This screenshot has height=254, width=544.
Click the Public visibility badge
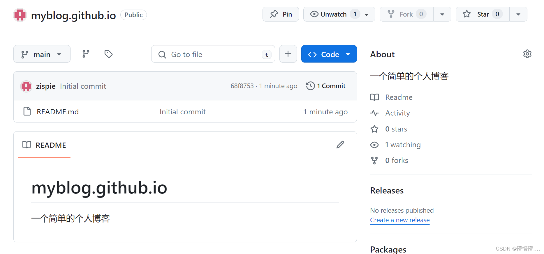pyautogui.click(x=133, y=15)
